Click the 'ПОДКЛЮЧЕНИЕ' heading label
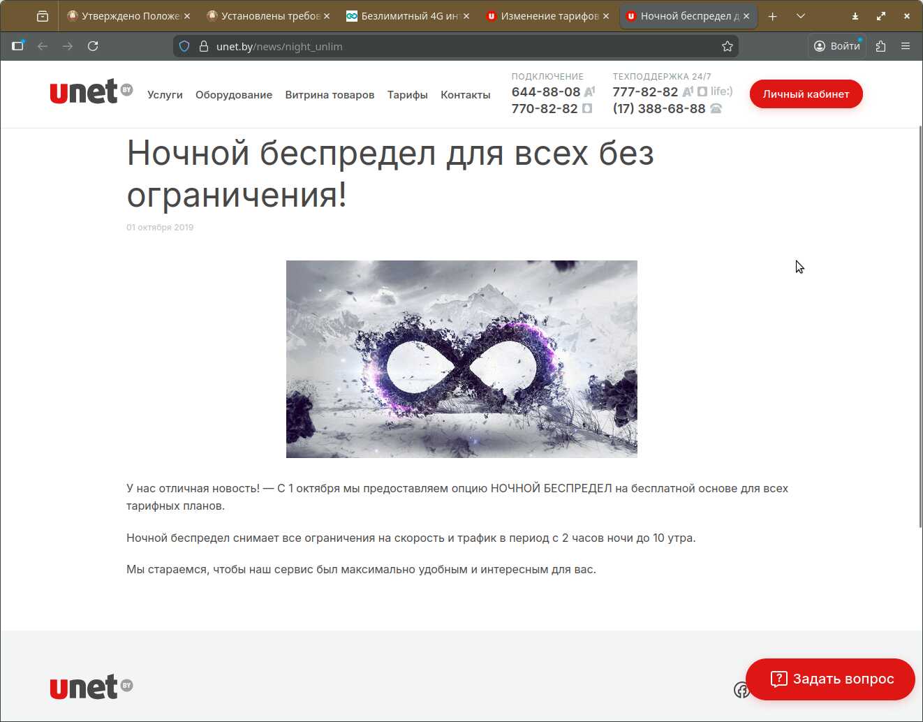This screenshot has height=722, width=923. coord(547,76)
